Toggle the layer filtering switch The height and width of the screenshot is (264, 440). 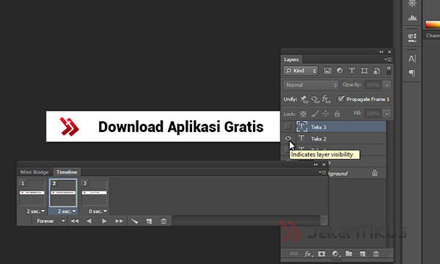click(x=389, y=70)
